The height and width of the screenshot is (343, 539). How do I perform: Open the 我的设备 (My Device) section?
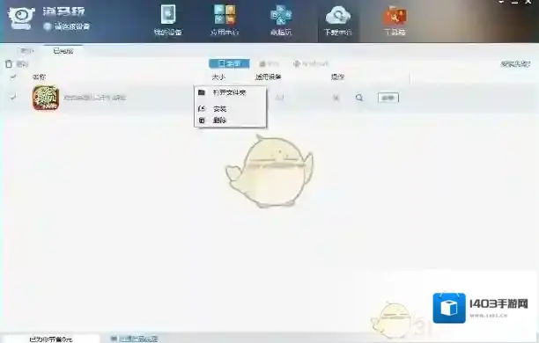pos(167,20)
